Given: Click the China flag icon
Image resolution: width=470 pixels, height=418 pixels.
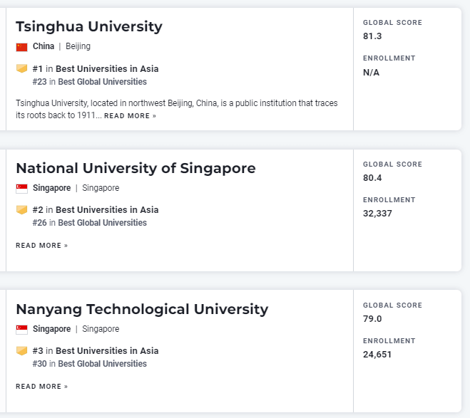Looking at the screenshot, I should pyautogui.click(x=21, y=47).
